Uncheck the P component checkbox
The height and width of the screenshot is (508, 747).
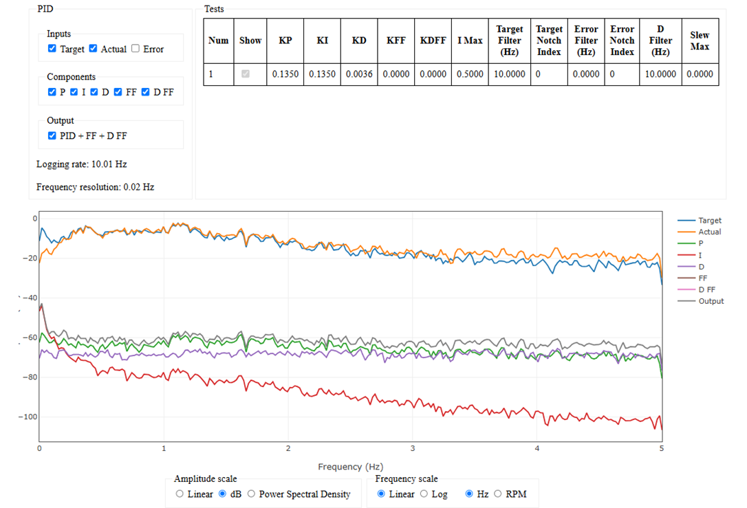click(52, 92)
